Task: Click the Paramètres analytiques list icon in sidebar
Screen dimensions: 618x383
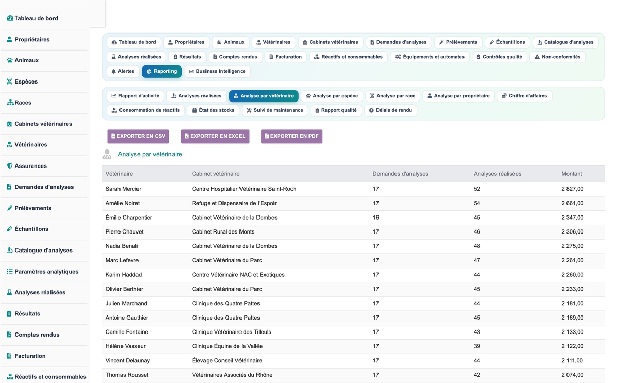Action: [x=10, y=271]
